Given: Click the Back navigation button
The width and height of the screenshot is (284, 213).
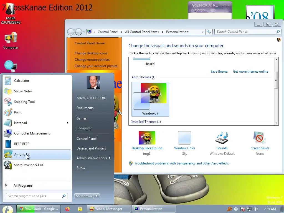Looking at the screenshot, I should pos(71,32).
